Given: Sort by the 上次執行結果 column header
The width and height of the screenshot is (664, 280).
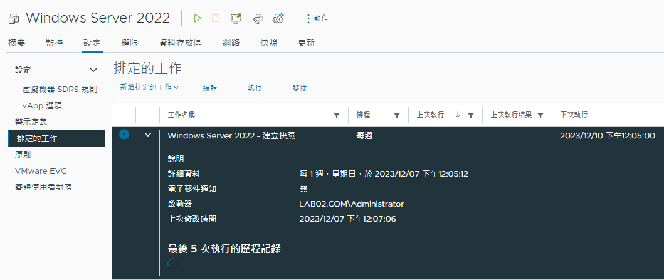Looking at the screenshot, I should pyautogui.click(x=511, y=115).
